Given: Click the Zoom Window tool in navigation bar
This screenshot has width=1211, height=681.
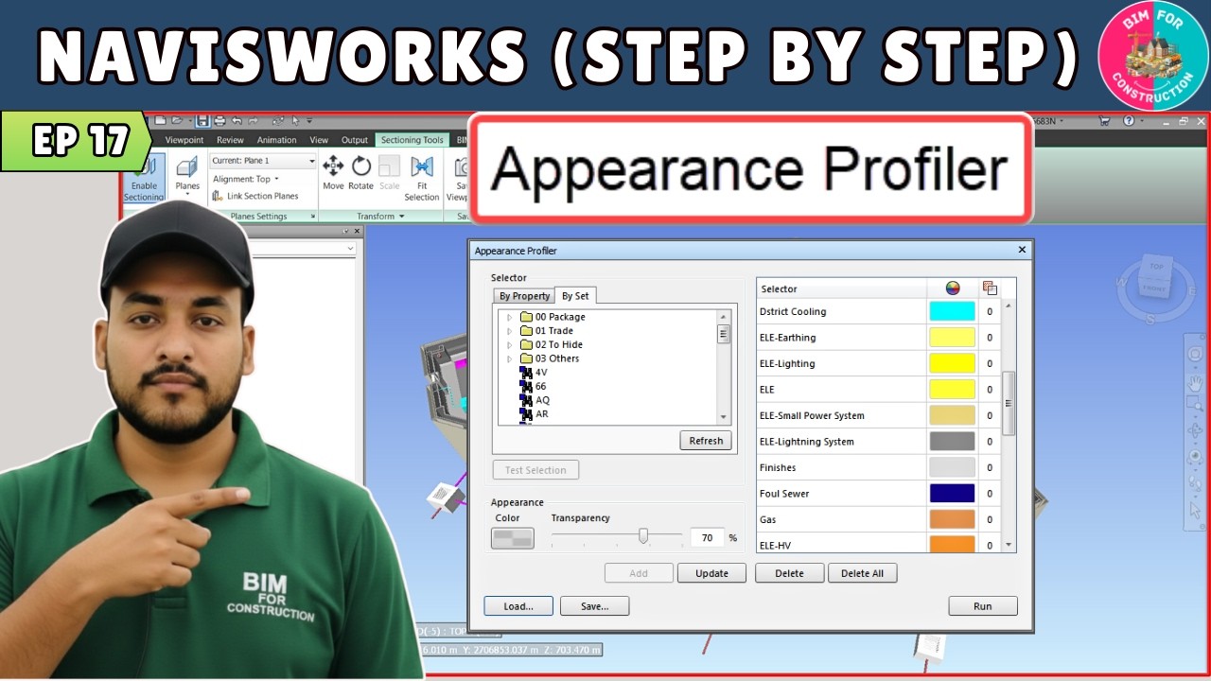Looking at the screenshot, I should [1194, 404].
